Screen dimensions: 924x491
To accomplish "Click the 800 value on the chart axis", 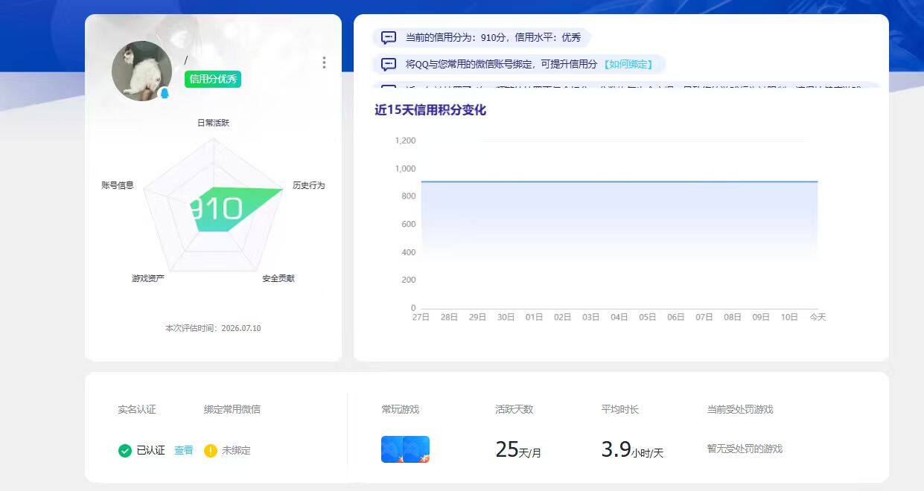I will [x=409, y=196].
